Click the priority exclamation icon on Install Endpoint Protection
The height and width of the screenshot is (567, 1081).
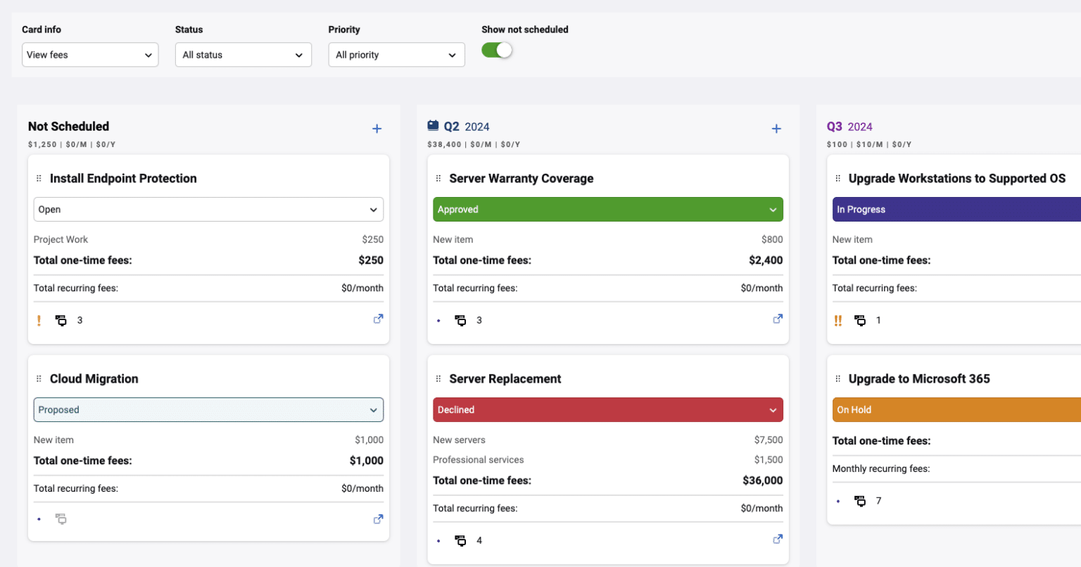[39, 320]
